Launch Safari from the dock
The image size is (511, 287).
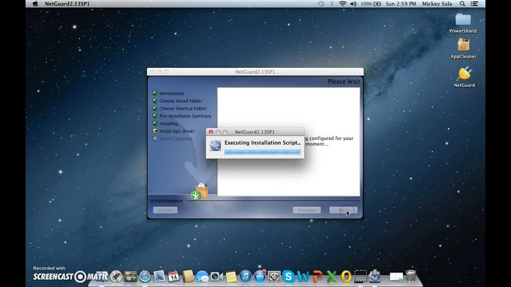tap(145, 276)
